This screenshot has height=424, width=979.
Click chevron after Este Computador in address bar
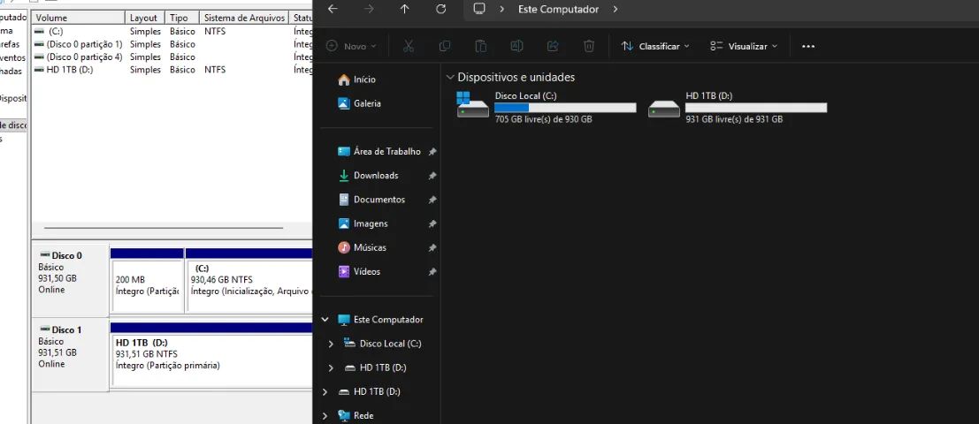(x=615, y=9)
